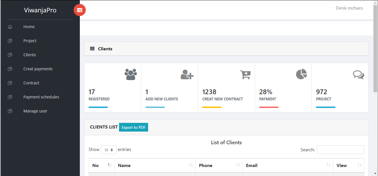Viewport: 378px width, 176px height.
Task: Open Project in the sidebar
Action: (30, 41)
